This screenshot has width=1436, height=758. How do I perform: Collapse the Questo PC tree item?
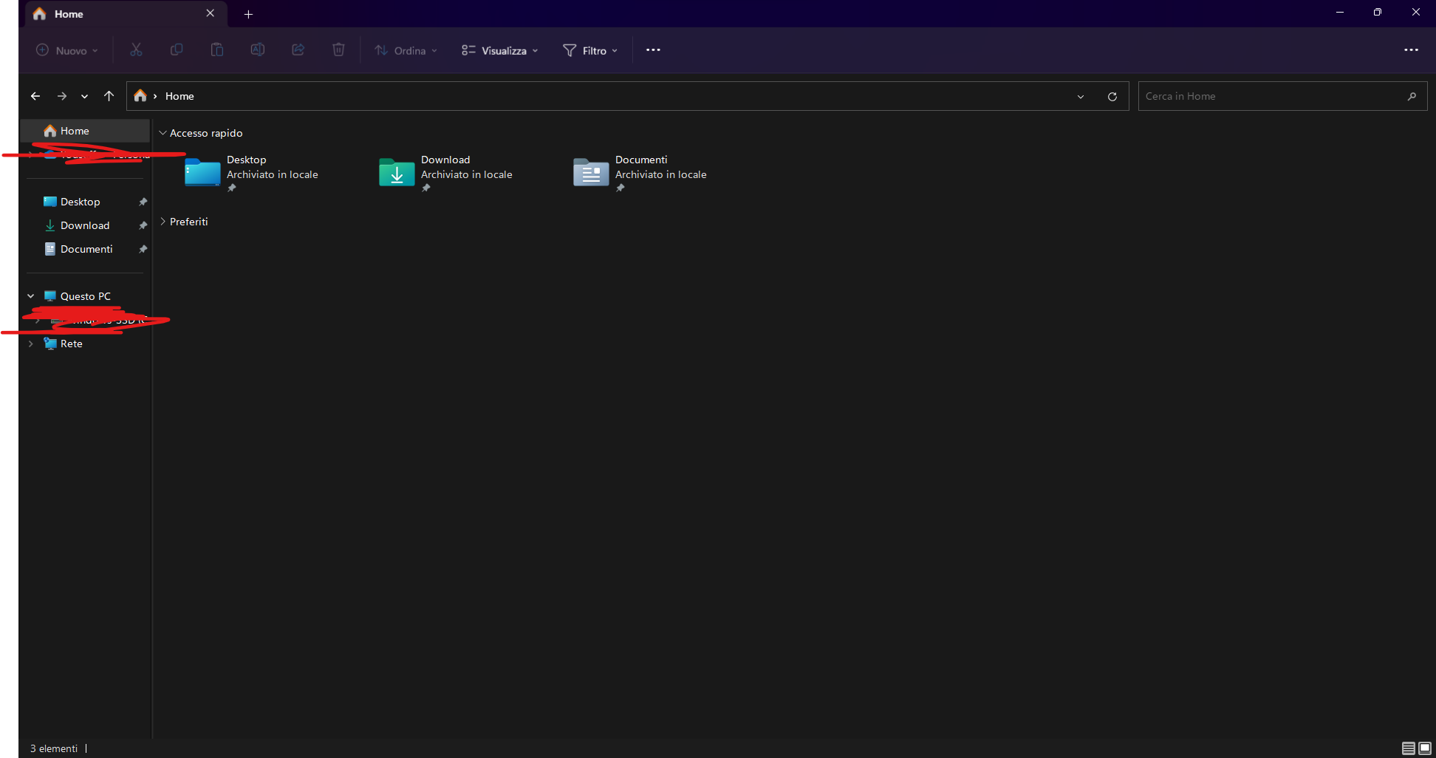(x=30, y=296)
